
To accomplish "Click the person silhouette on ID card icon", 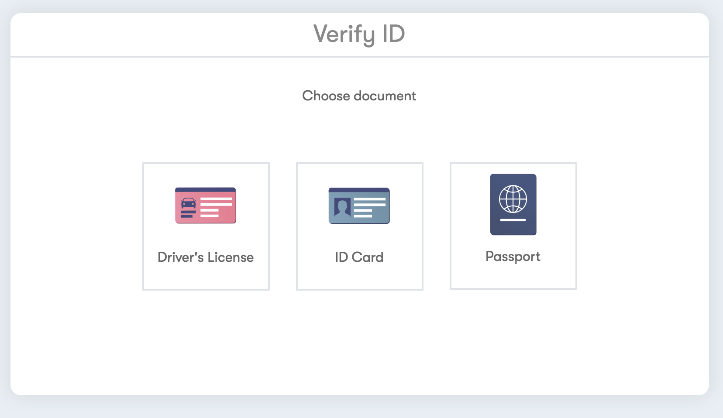I will [342, 207].
